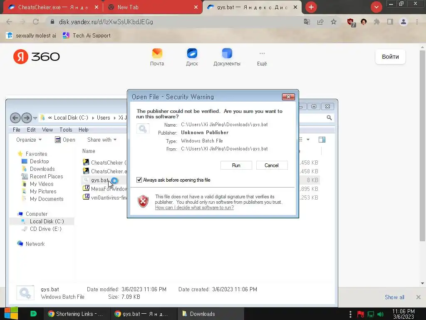426x320 pixels.
Task: Click the address bar URL
Action: click(x=106, y=22)
